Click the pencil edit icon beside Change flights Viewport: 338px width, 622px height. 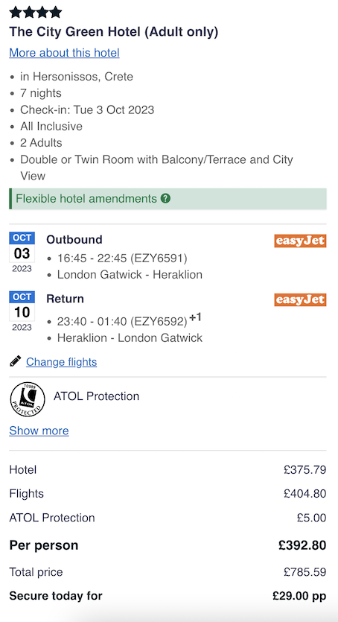[16, 361]
